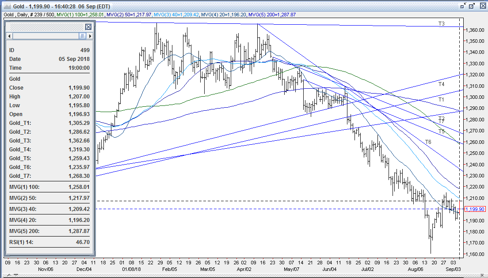488x278 pixels.
Task: Click the MVG(4) 20 row in data panel
Action: pyautogui.click(x=50, y=220)
